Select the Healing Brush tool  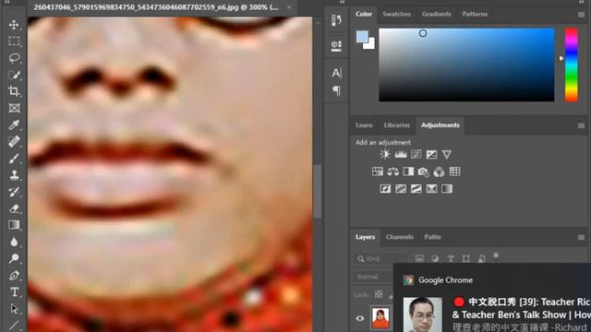(14, 141)
